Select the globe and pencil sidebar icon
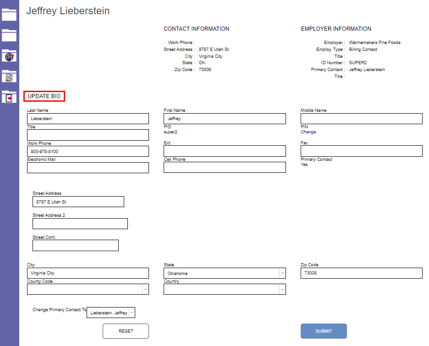Screen dimensions: 429x346 tap(9, 56)
